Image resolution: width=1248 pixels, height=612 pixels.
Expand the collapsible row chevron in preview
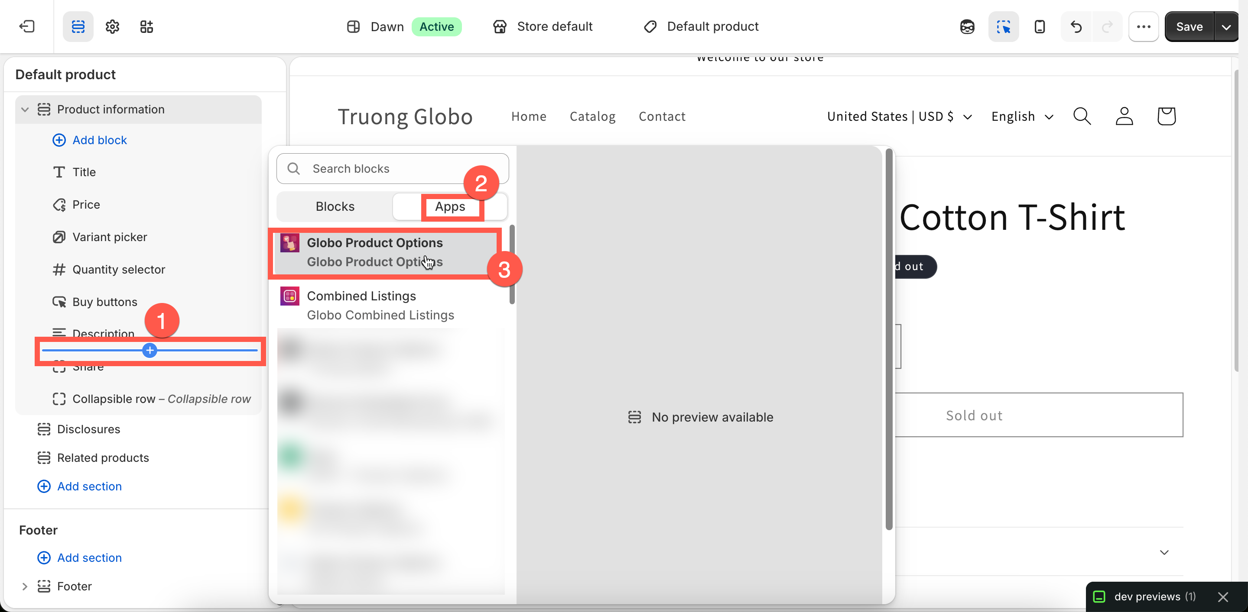(1164, 552)
